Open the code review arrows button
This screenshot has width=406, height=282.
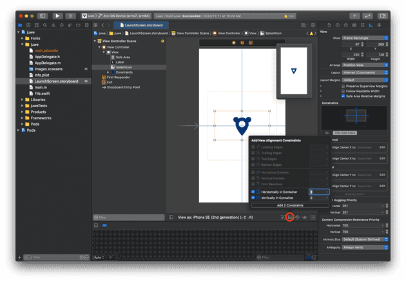tap(367, 16)
